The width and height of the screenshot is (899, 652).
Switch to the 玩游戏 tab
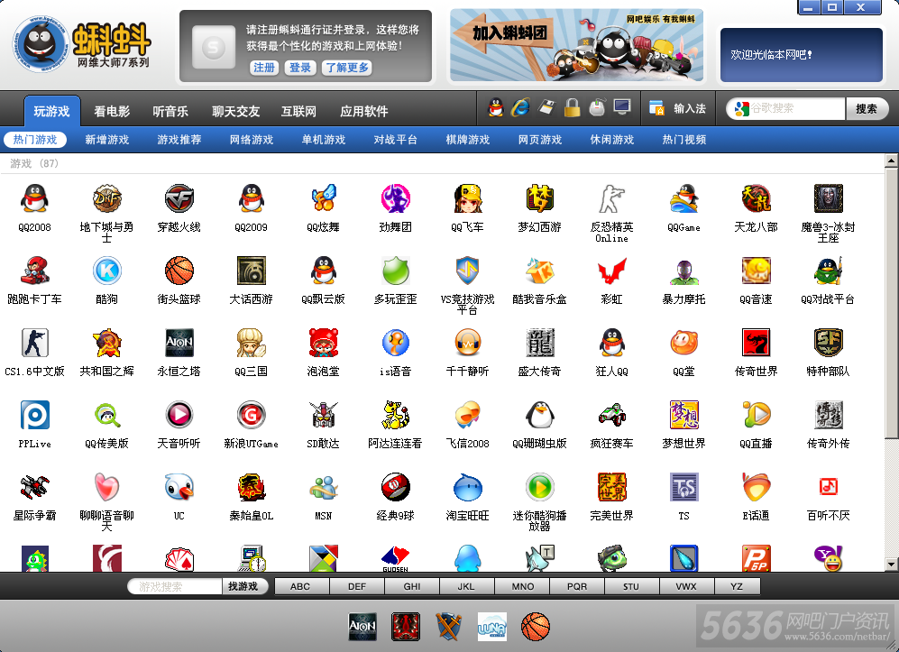[51, 111]
